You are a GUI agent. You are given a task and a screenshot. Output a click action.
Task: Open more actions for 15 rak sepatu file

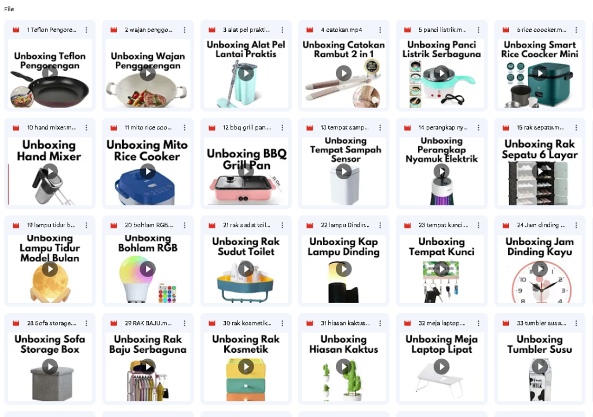click(x=576, y=128)
